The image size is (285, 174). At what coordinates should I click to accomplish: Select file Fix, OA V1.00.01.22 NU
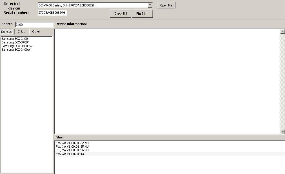(x=72, y=143)
